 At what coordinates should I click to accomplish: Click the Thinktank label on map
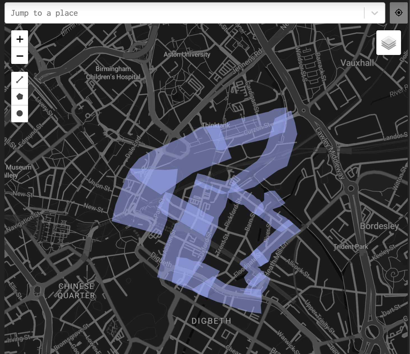tap(216, 125)
